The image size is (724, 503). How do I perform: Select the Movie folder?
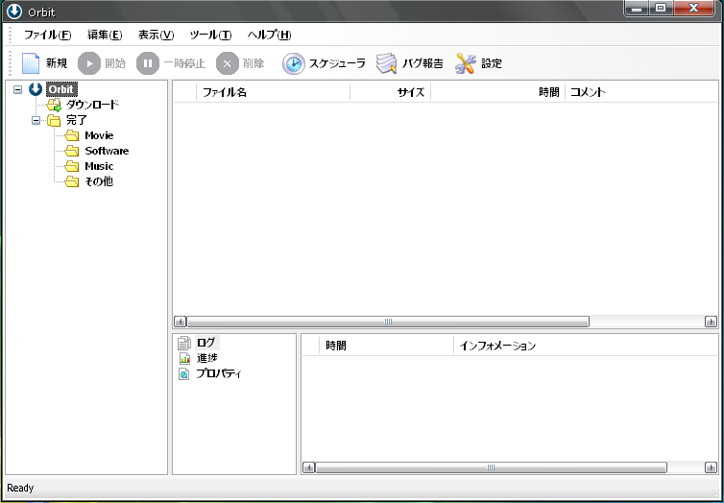click(x=98, y=135)
